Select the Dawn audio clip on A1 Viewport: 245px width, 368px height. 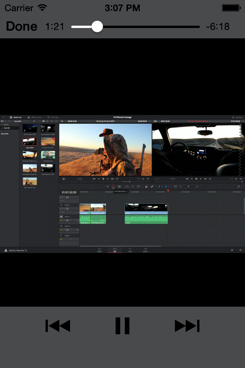146,219
